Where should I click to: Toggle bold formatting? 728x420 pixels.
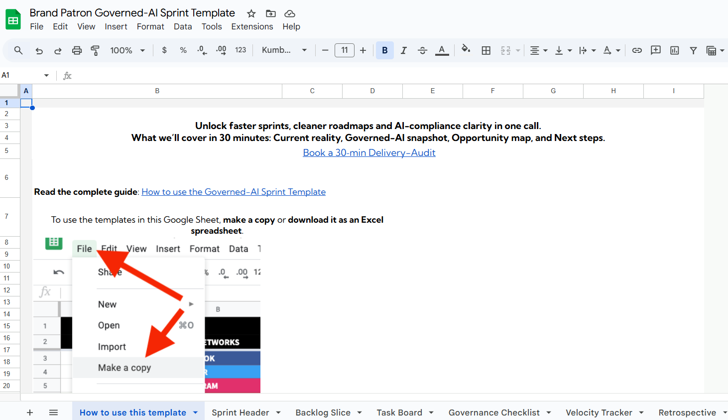tap(384, 50)
